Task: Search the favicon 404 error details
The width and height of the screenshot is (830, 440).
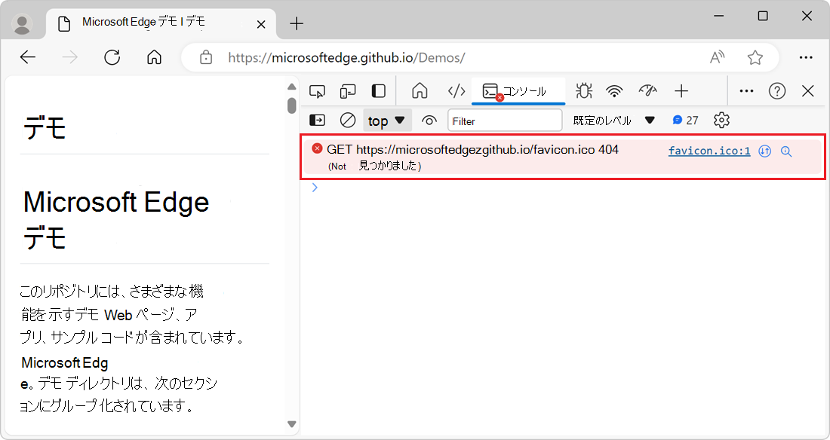Action: [x=786, y=151]
